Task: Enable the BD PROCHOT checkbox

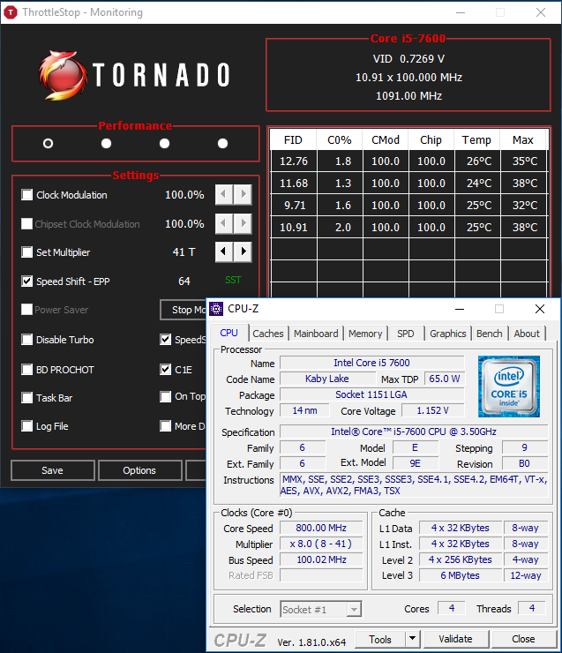Action: click(27, 370)
